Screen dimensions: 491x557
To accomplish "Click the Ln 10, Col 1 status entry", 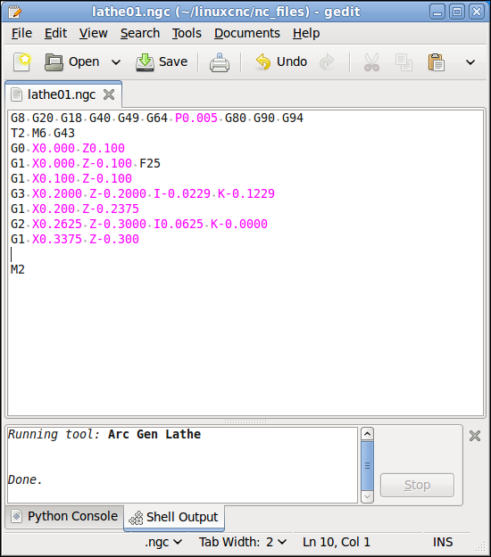I will 337,543.
